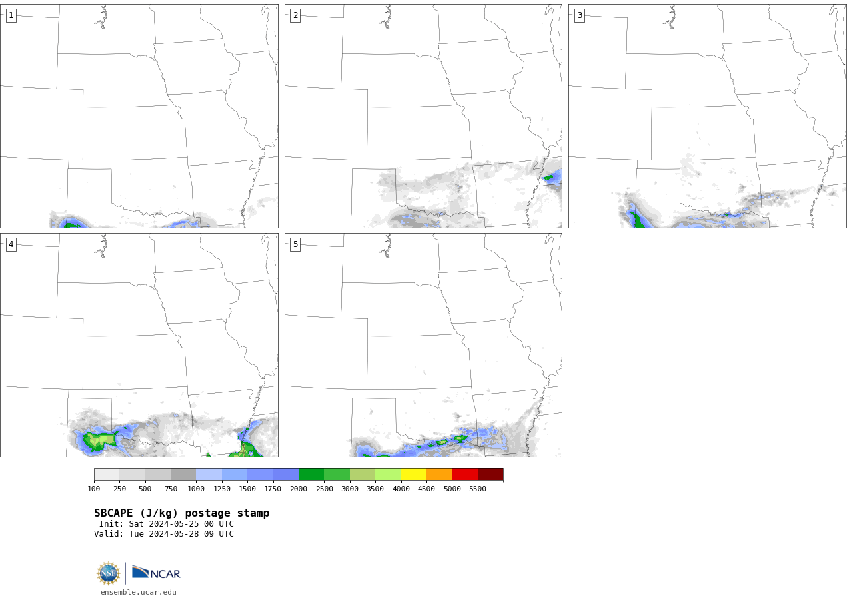Click the NSF logo

coord(109,573)
